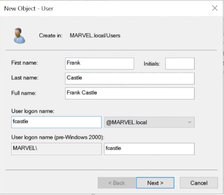This screenshot has height=195, width=224.
Task: Edit the Full name field showing Frank Castle
Action: (130, 93)
